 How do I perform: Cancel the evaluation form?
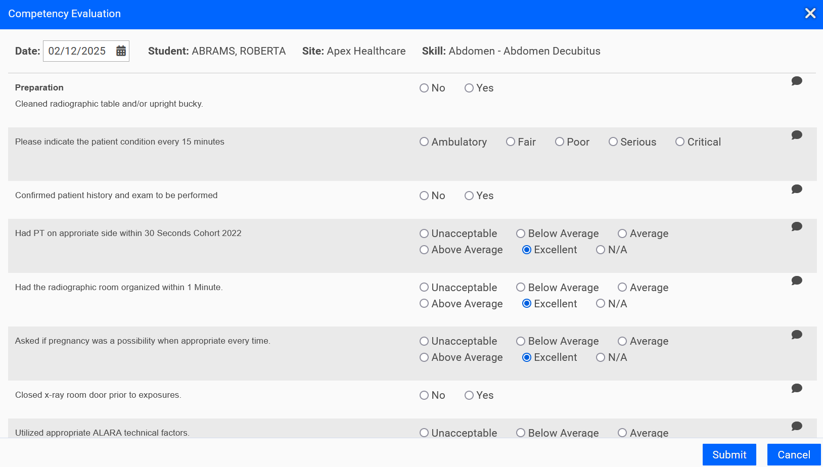pyautogui.click(x=794, y=454)
